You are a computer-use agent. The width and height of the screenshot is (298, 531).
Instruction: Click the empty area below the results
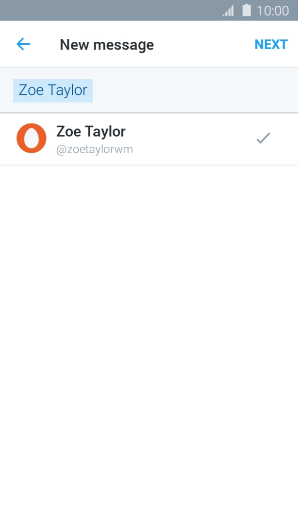(149, 340)
